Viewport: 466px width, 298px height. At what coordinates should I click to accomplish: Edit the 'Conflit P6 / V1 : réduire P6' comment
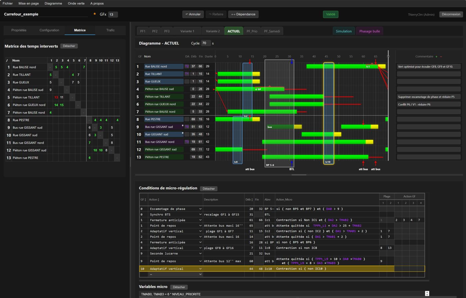tap(429, 104)
